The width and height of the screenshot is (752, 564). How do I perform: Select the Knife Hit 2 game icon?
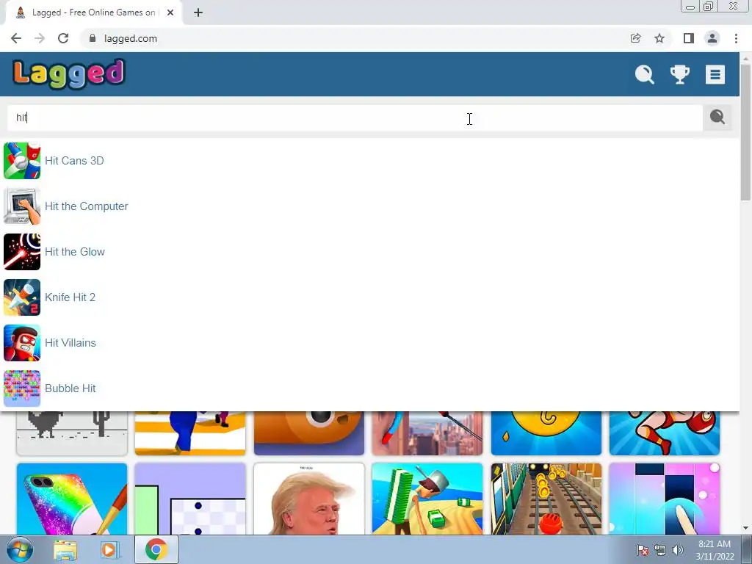coord(22,297)
